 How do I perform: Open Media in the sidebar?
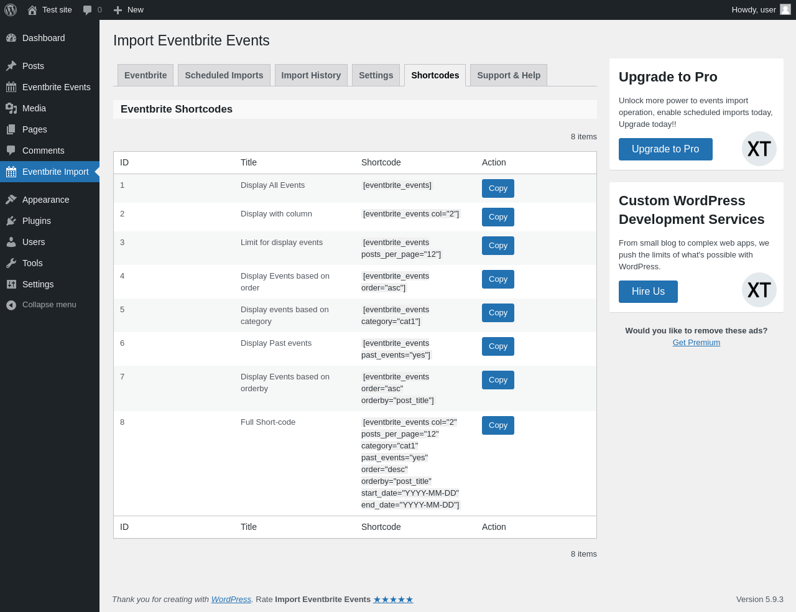pos(50,108)
